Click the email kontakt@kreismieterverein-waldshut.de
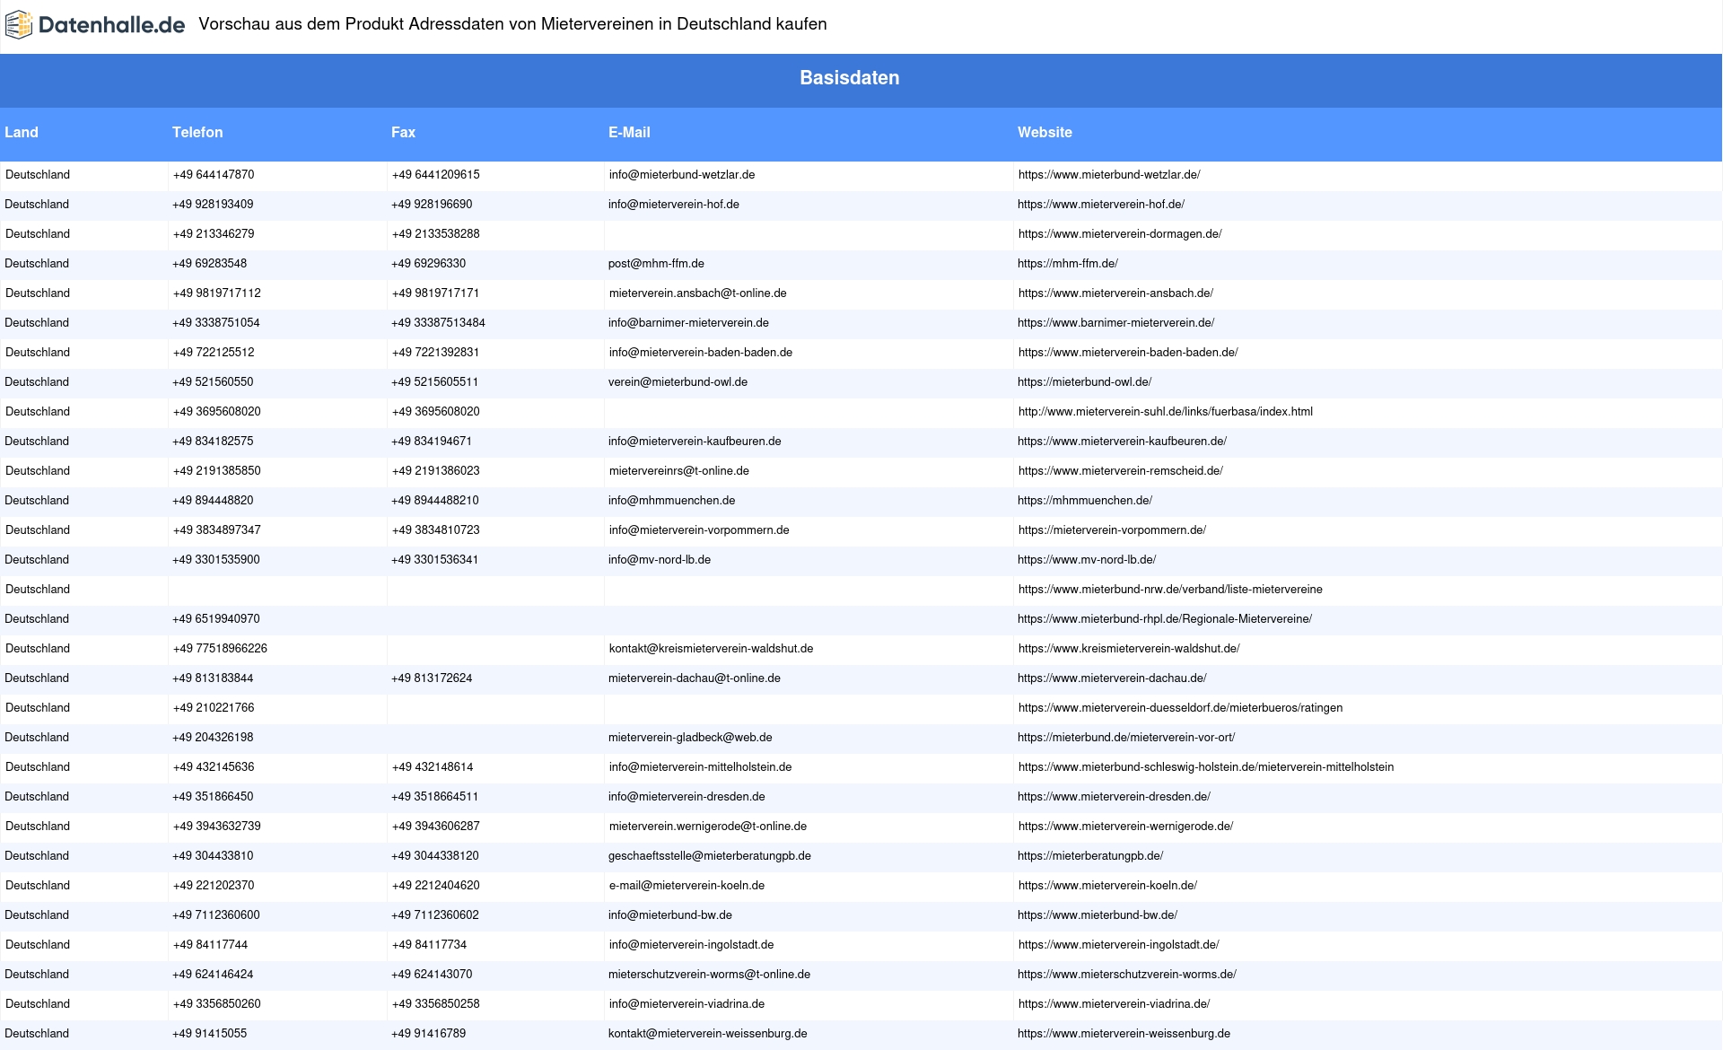The image size is (1723, 1050). point(712,649)
